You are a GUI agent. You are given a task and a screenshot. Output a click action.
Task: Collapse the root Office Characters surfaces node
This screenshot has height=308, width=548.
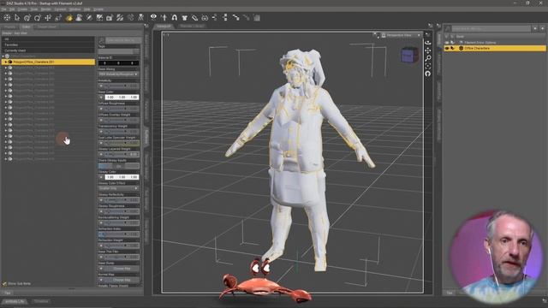(3, 56)
